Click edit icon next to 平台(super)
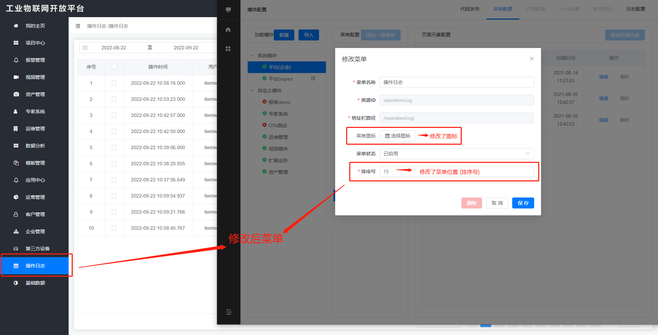The width and height of the screenshot is (658, 335). (313, 79)
